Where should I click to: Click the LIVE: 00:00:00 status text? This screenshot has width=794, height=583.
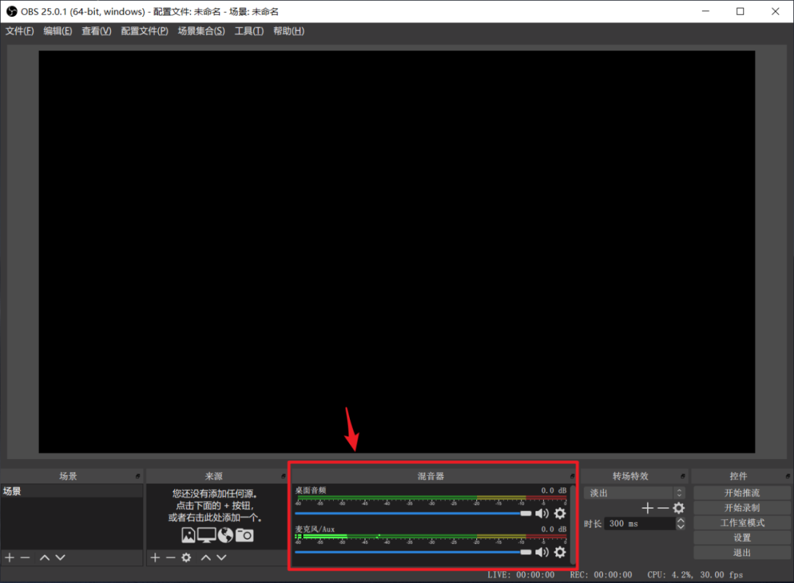coord(521,574)
